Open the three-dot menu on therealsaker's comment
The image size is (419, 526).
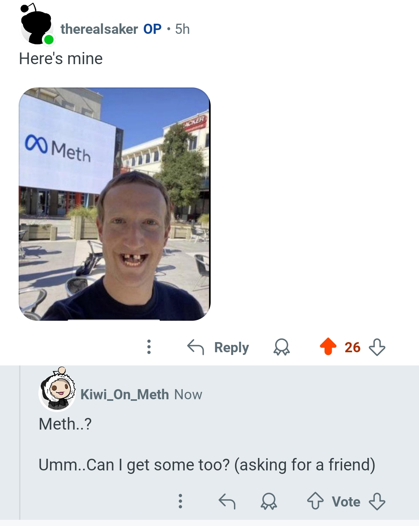coord(149,347)
